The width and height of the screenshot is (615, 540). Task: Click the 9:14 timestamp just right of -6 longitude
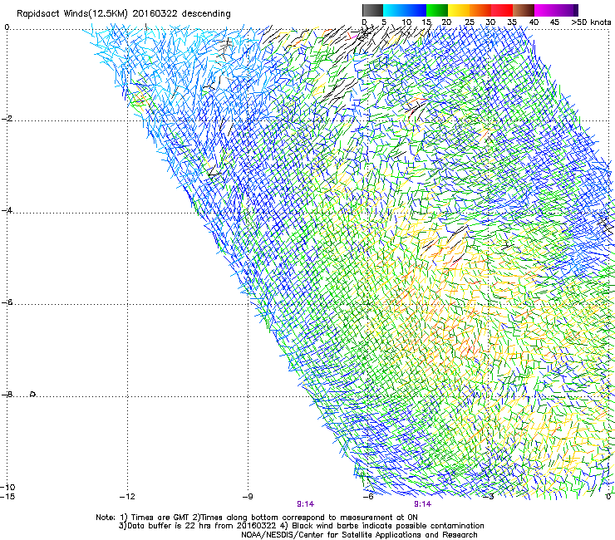pos(422,504)
